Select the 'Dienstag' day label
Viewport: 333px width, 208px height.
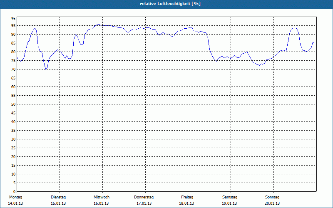click(x=58, y=197)
